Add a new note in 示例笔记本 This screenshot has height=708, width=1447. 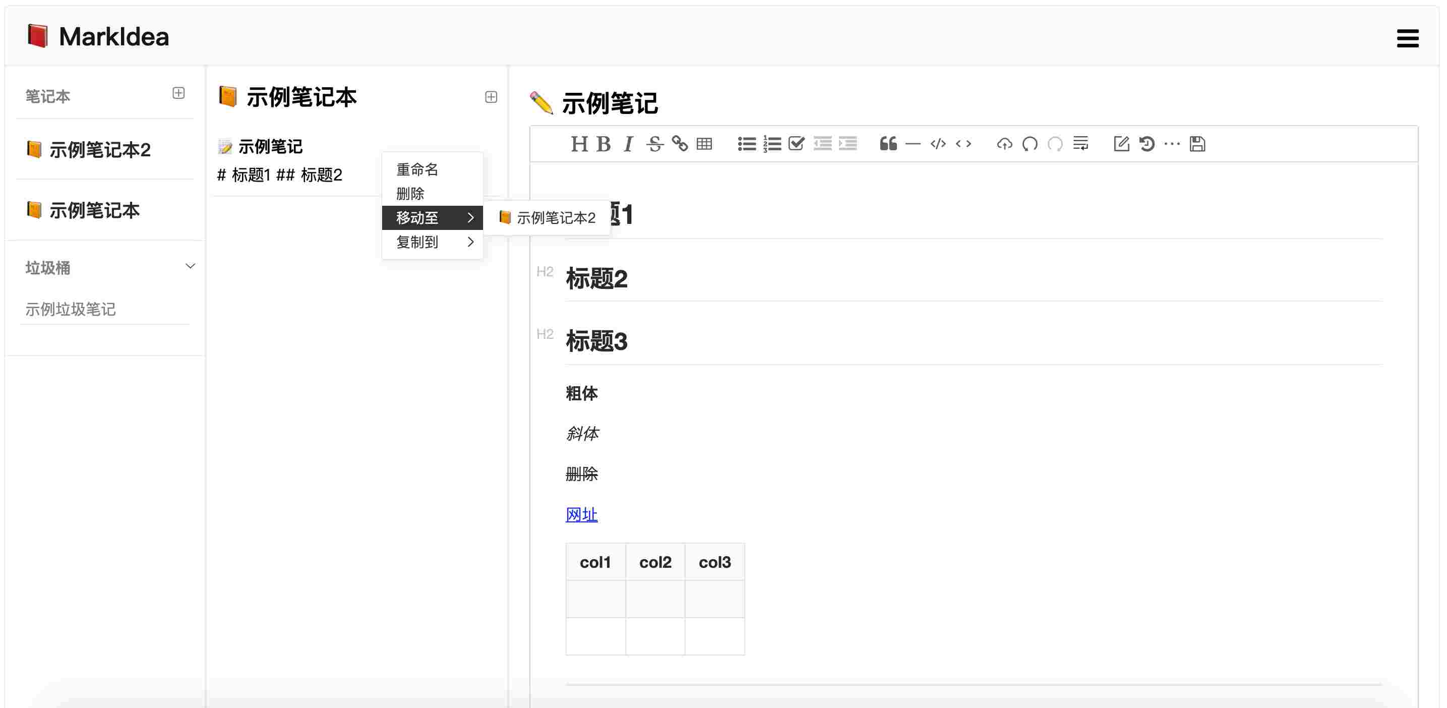491,97
